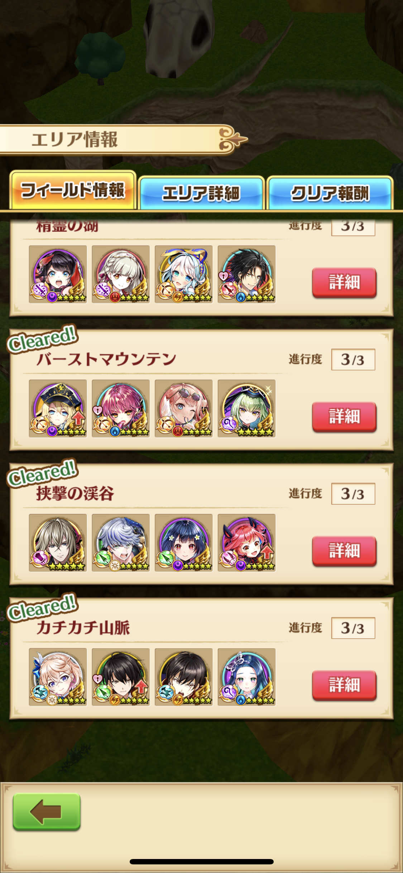Select black-haired man icon in top row

[x=247, y=274]
